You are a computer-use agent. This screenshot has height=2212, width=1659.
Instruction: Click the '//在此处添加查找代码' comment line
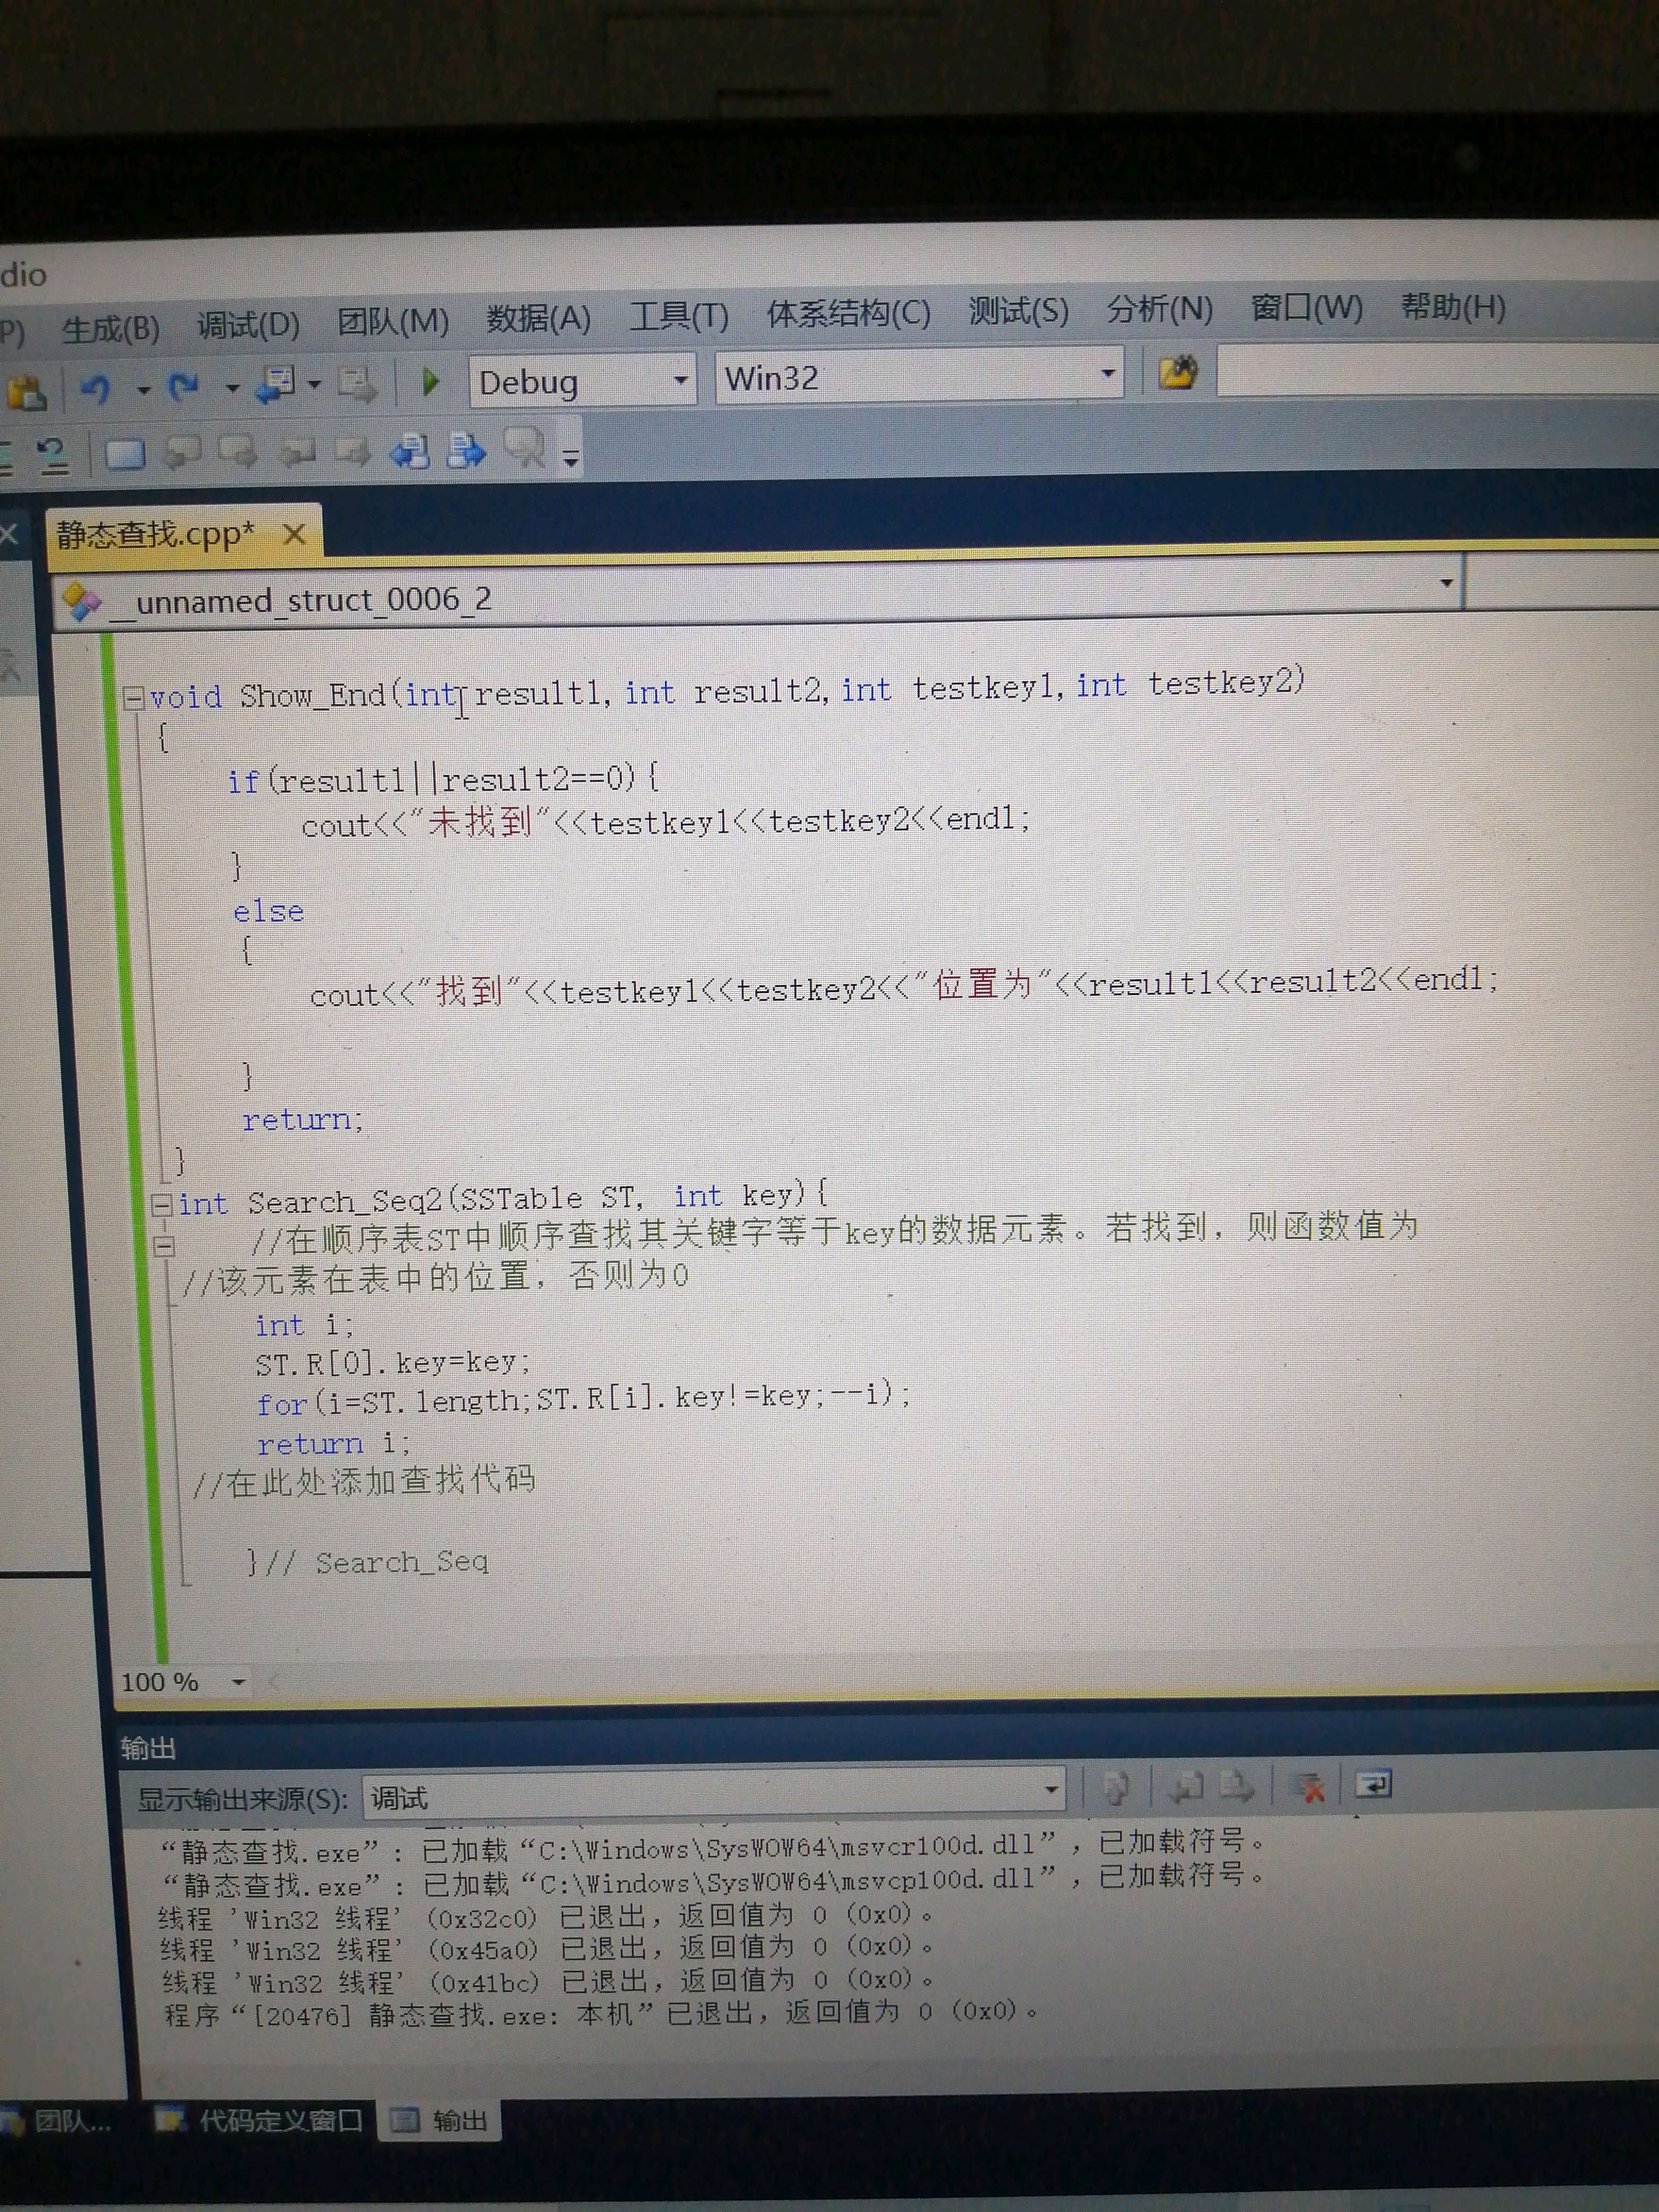click(364, 1480)
